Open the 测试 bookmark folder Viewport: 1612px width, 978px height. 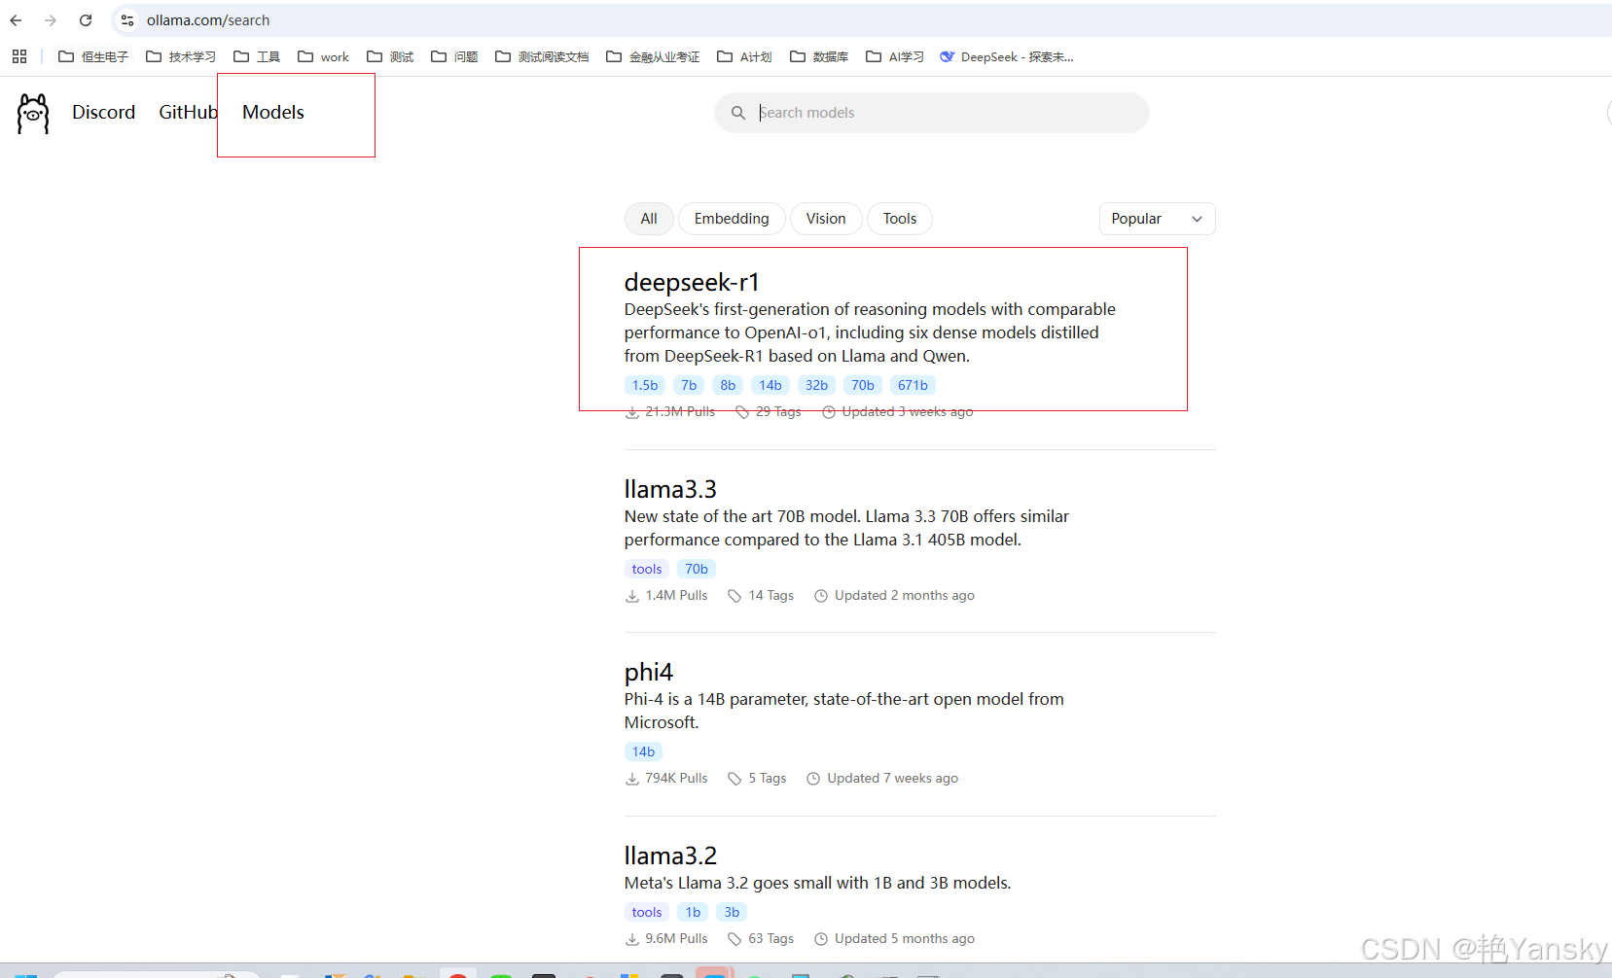click(x=390, y=56)
